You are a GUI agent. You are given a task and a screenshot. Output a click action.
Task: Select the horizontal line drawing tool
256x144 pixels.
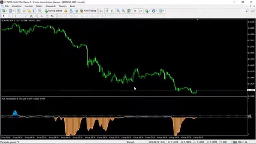pyautogui.click(x=21, y=16)
